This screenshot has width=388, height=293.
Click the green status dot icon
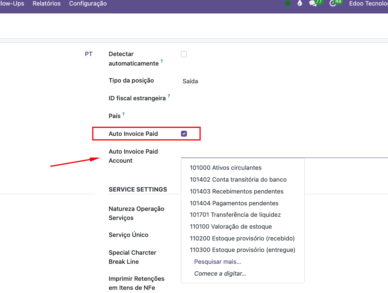coord(288,4)
